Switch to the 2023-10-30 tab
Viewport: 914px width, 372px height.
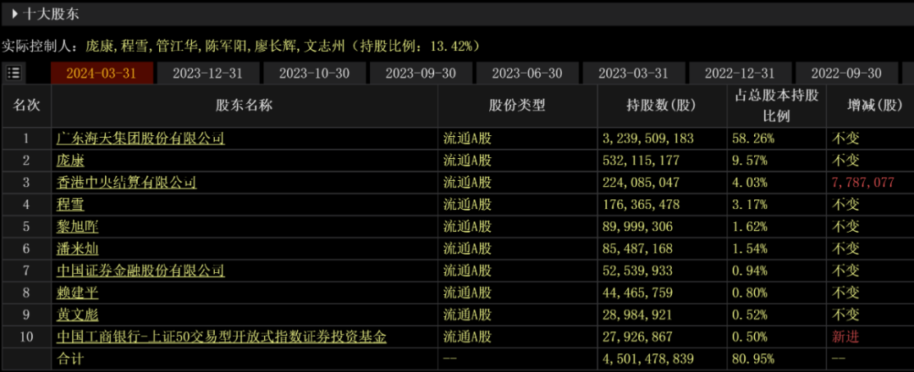[x=315, y=74]
